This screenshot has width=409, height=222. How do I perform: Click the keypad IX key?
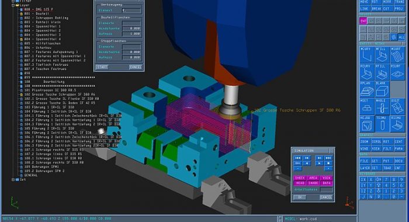pyautogui.click(x=363, y=179)
